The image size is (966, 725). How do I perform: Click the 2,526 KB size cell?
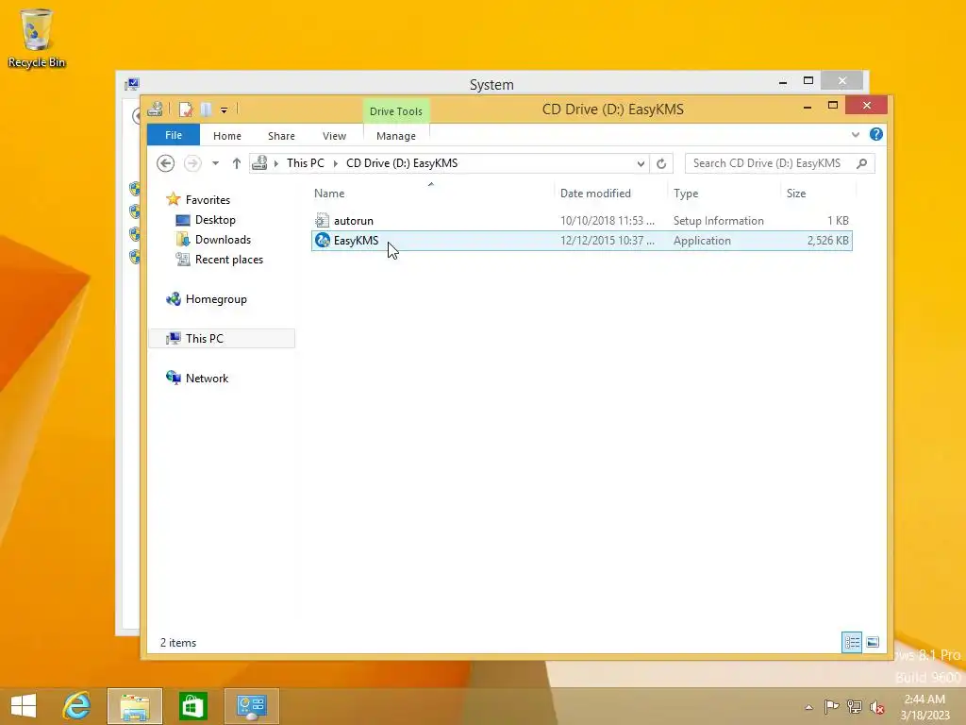click(827, 241)
